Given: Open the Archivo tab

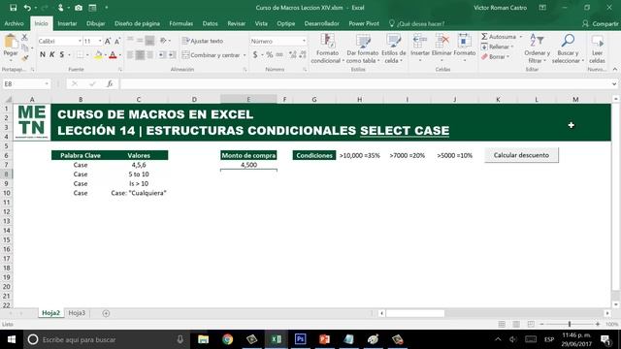Looking at the screenshot, I should (x=14, y=23).
